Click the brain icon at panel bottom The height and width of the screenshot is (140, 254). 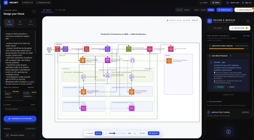[x=228, y=132]
